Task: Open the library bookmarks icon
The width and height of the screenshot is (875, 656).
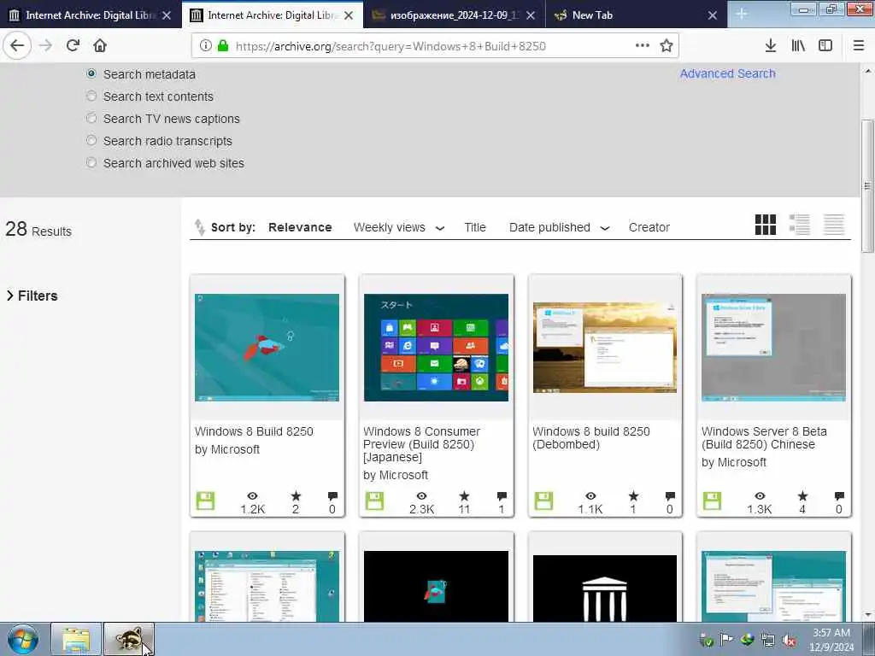Action: pyautogui.click(x=798, y=46)
